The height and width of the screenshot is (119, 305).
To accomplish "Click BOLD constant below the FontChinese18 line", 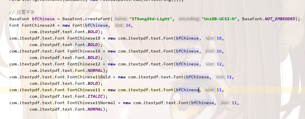I will point(93,45).
